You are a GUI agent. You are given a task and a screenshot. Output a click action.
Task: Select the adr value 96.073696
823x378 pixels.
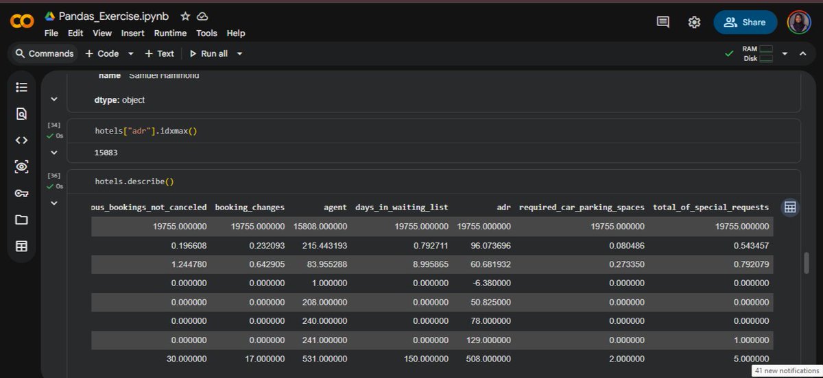click(x=490, y=245)
